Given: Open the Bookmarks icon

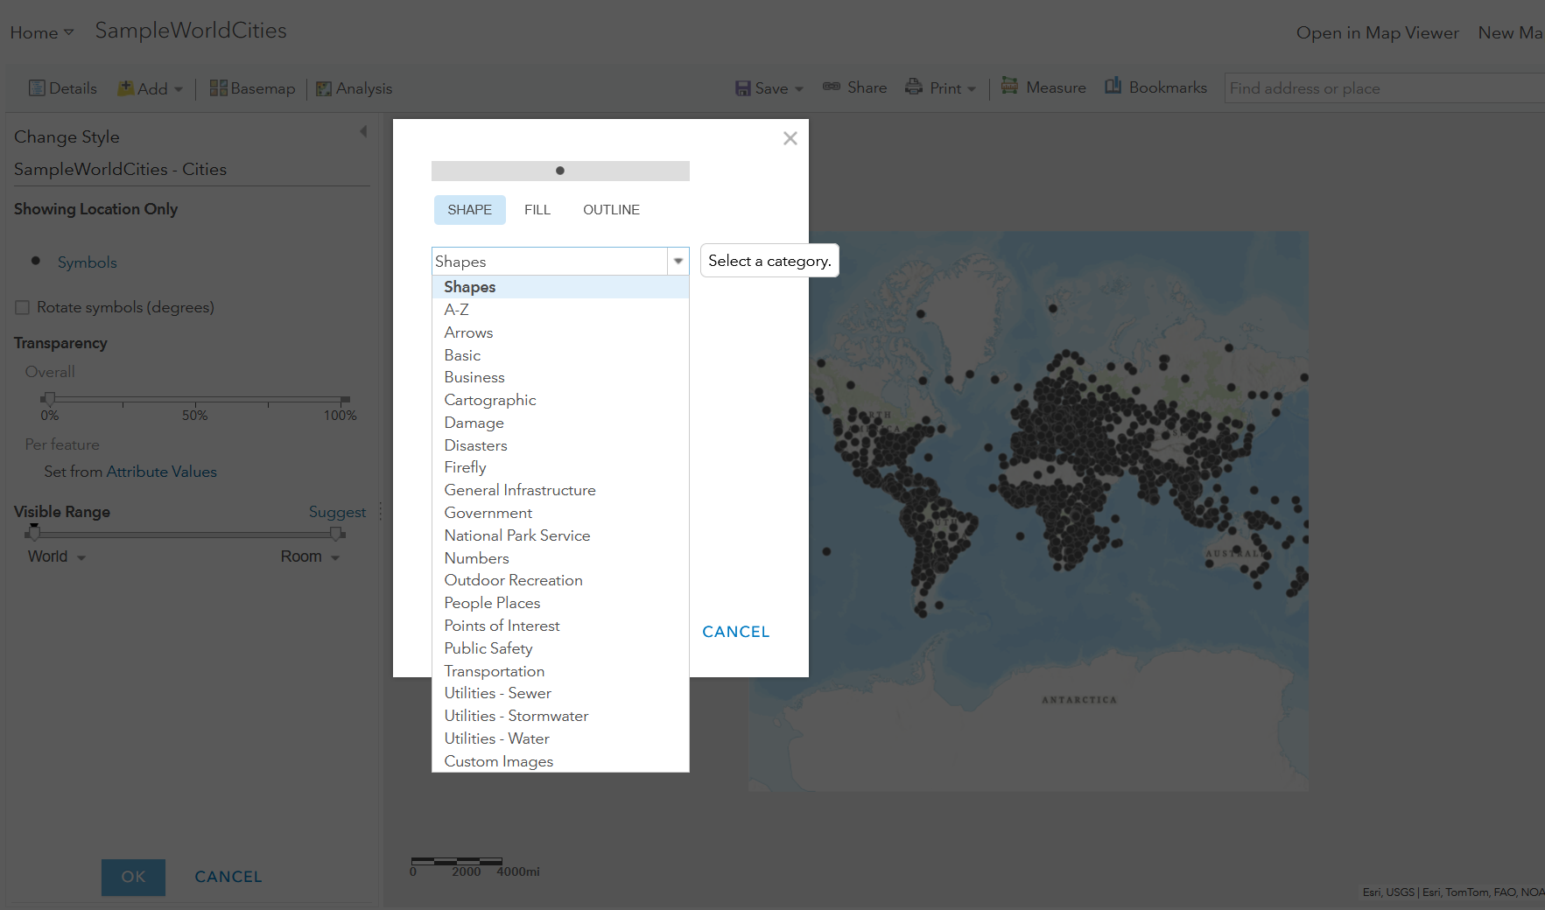Looking at the screenshot, I should [1113, 86].
